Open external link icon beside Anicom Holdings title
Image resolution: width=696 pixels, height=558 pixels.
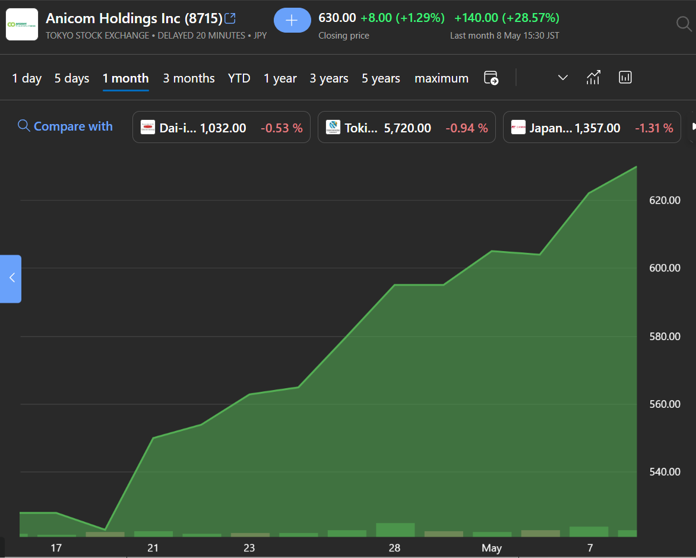pos(230,18)
